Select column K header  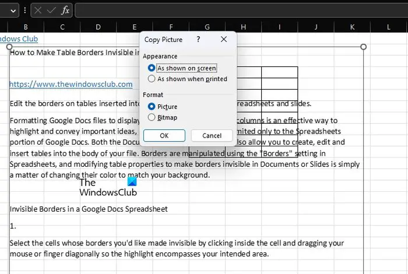tap(352, 27)
